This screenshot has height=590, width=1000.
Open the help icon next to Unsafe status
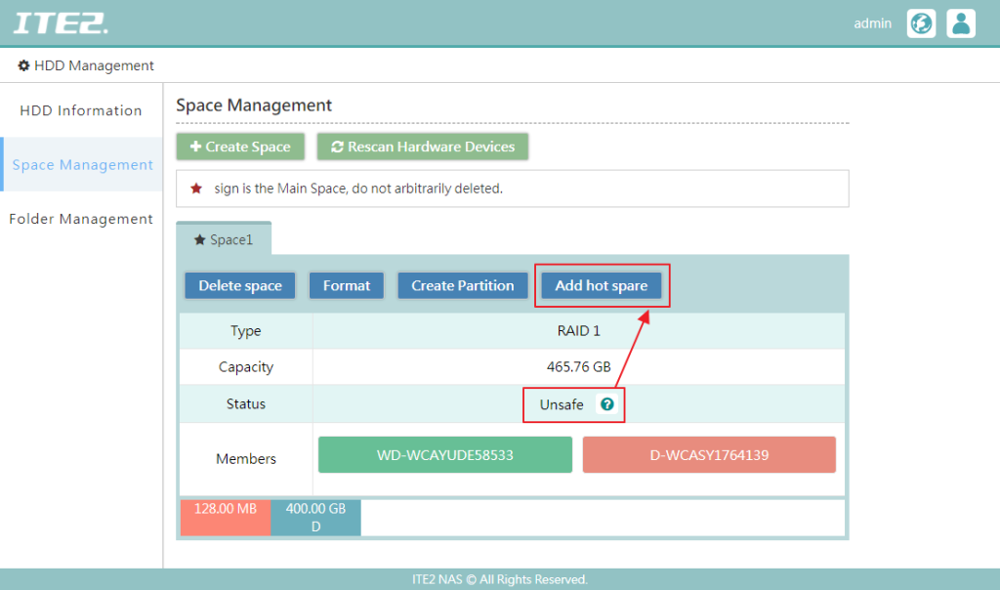(x=604, y=404)
